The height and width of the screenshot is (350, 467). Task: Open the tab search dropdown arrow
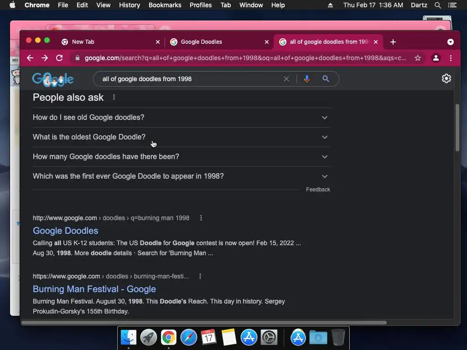click(x=450, y=42)
